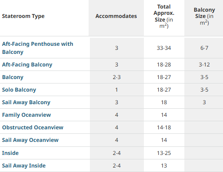Click the Balcony Size column header

[204, 16]
